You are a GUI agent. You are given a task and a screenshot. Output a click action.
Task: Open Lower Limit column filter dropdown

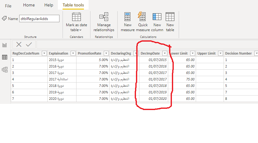coord(193,53)
